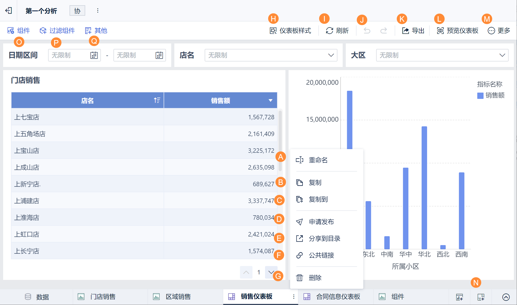Open 销售额 column header dropdown arrow

tap(271, 100)
